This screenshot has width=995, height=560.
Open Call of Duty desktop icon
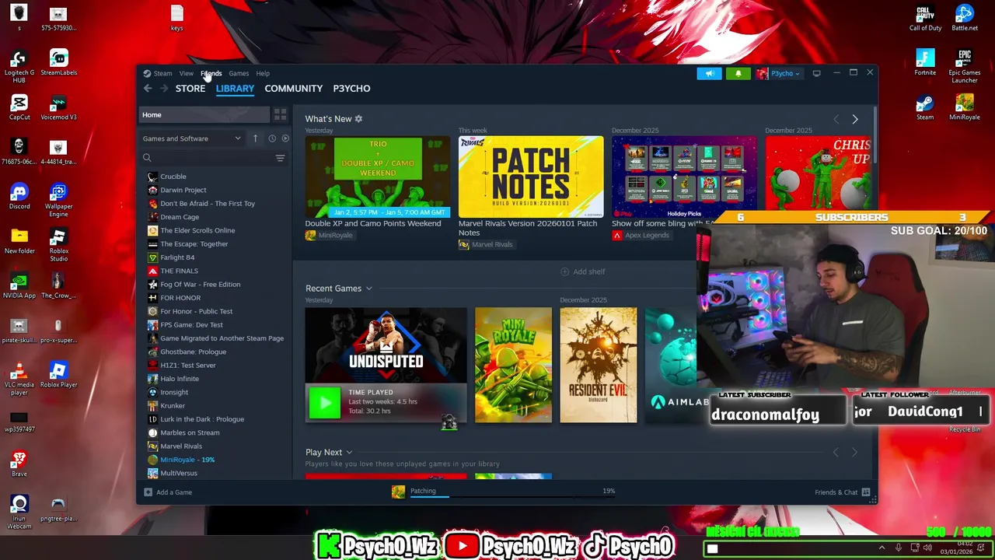[925, 18]
